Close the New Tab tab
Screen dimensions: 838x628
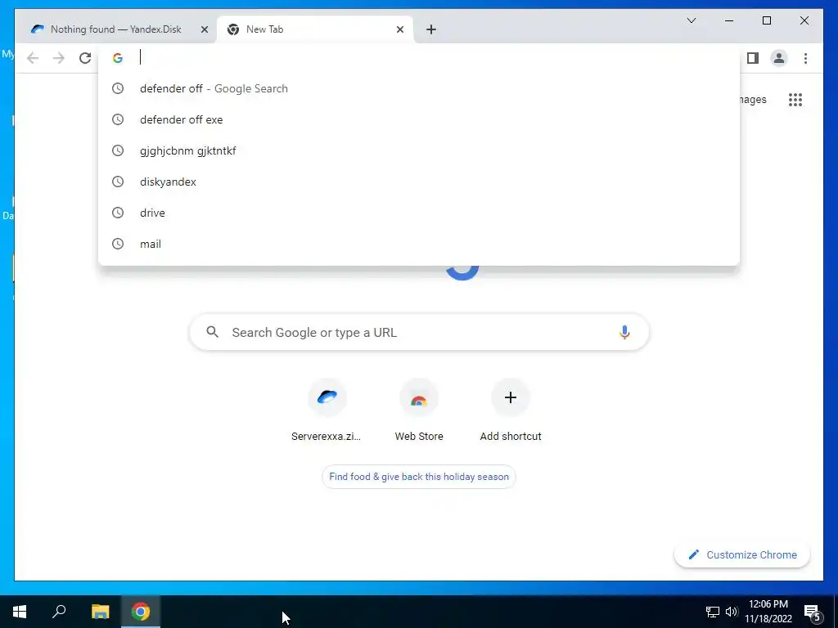point(399,29)
